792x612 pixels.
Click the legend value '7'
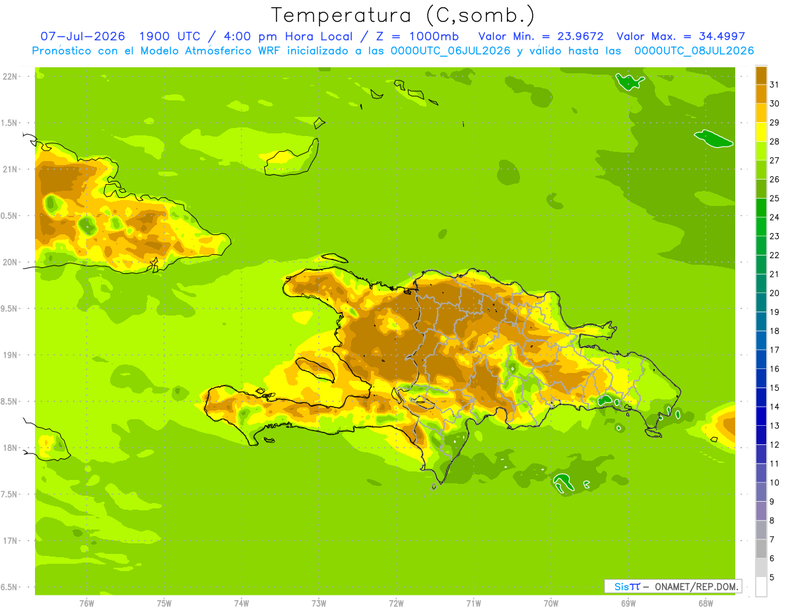tap(772, 539)
